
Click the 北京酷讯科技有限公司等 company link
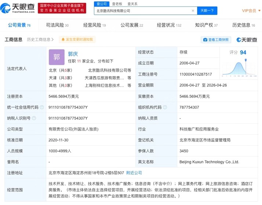click(x=110, y=70)
